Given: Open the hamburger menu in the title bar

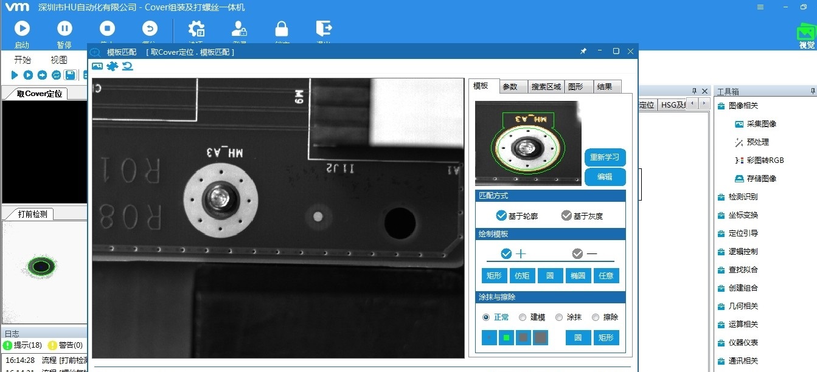Looking at the screenshot, I should [x=760, y=7].
